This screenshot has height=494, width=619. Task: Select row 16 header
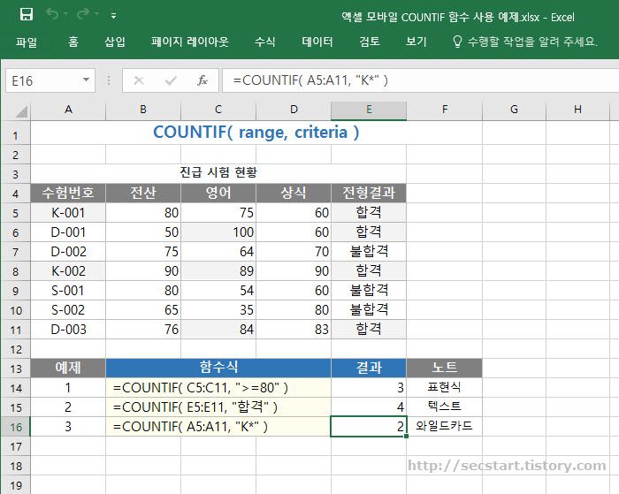(16, 427)
